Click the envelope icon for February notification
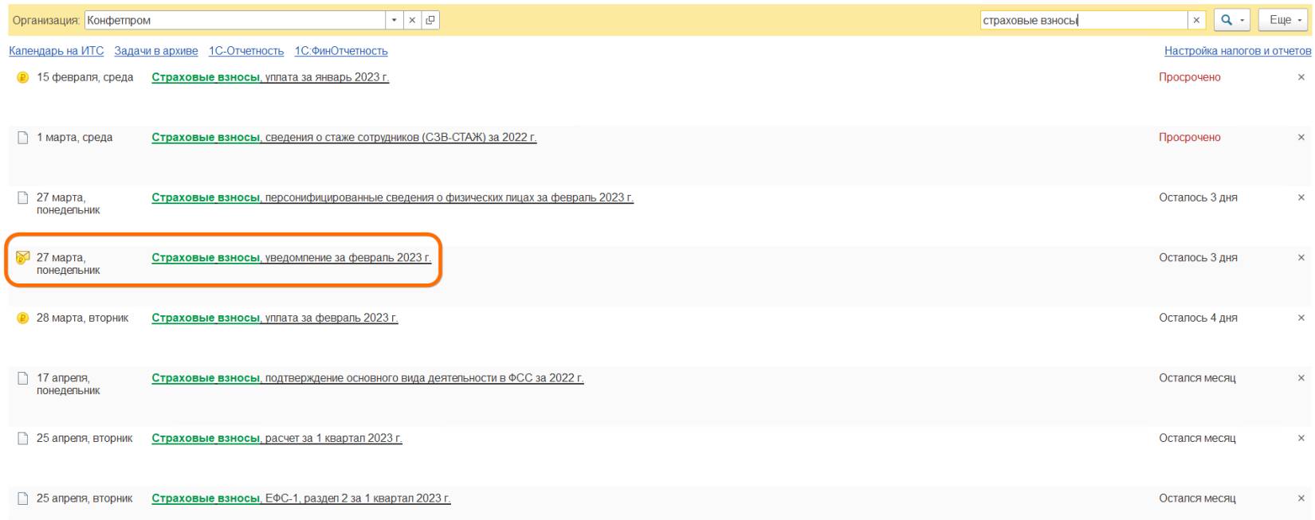 [23, 257]
